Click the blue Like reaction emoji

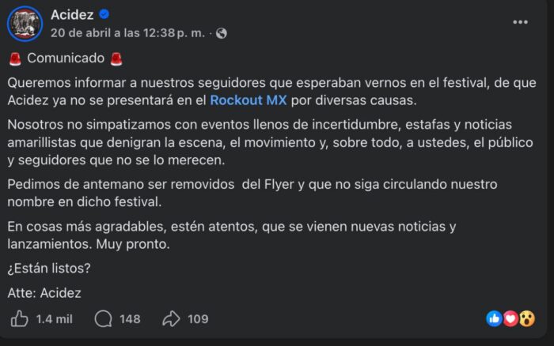(x=495, y=318)
